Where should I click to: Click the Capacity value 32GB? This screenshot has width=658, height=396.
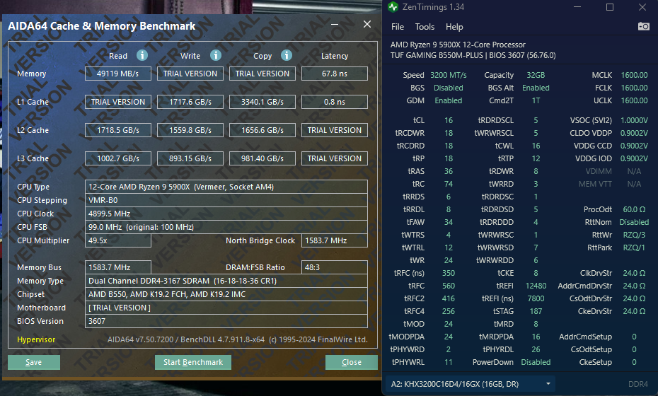click(536, 75)
